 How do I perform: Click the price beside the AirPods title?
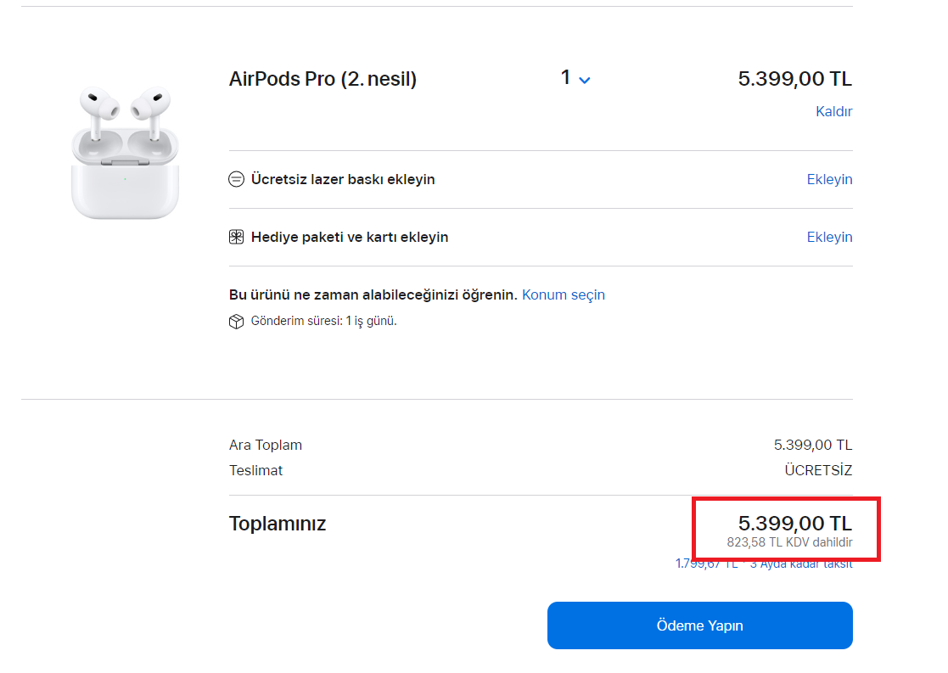(794, 79)
